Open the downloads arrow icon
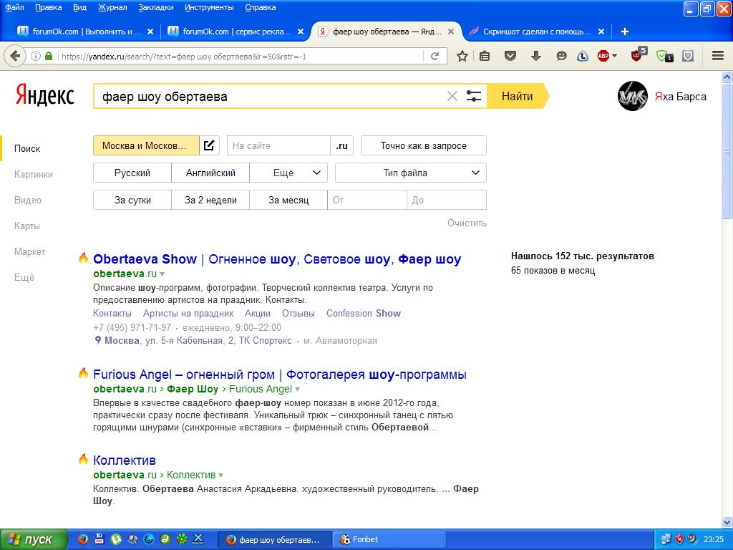This screenshot has width=733, height=550. coord(535,56)
